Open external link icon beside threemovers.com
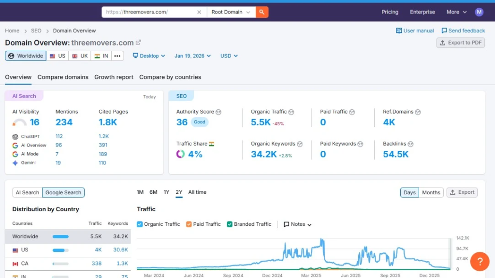The width and height of the screenshot is (495, 278). point(138,43)
